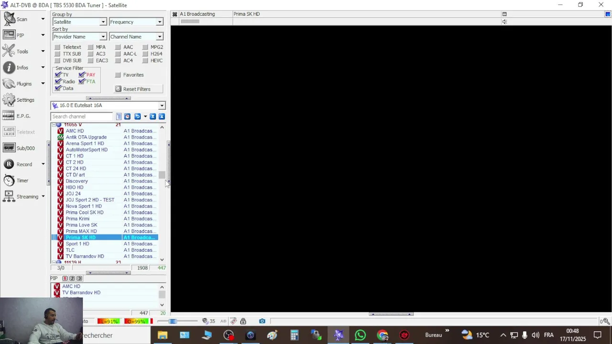Click the Record sidebar icon

9,164
